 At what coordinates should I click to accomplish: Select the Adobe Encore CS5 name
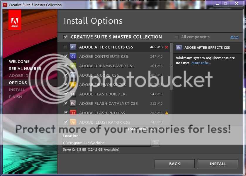coord(99,75)
